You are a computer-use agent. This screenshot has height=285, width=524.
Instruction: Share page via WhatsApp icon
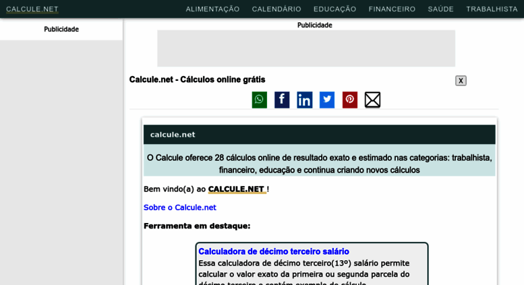[x=260, y=100]
